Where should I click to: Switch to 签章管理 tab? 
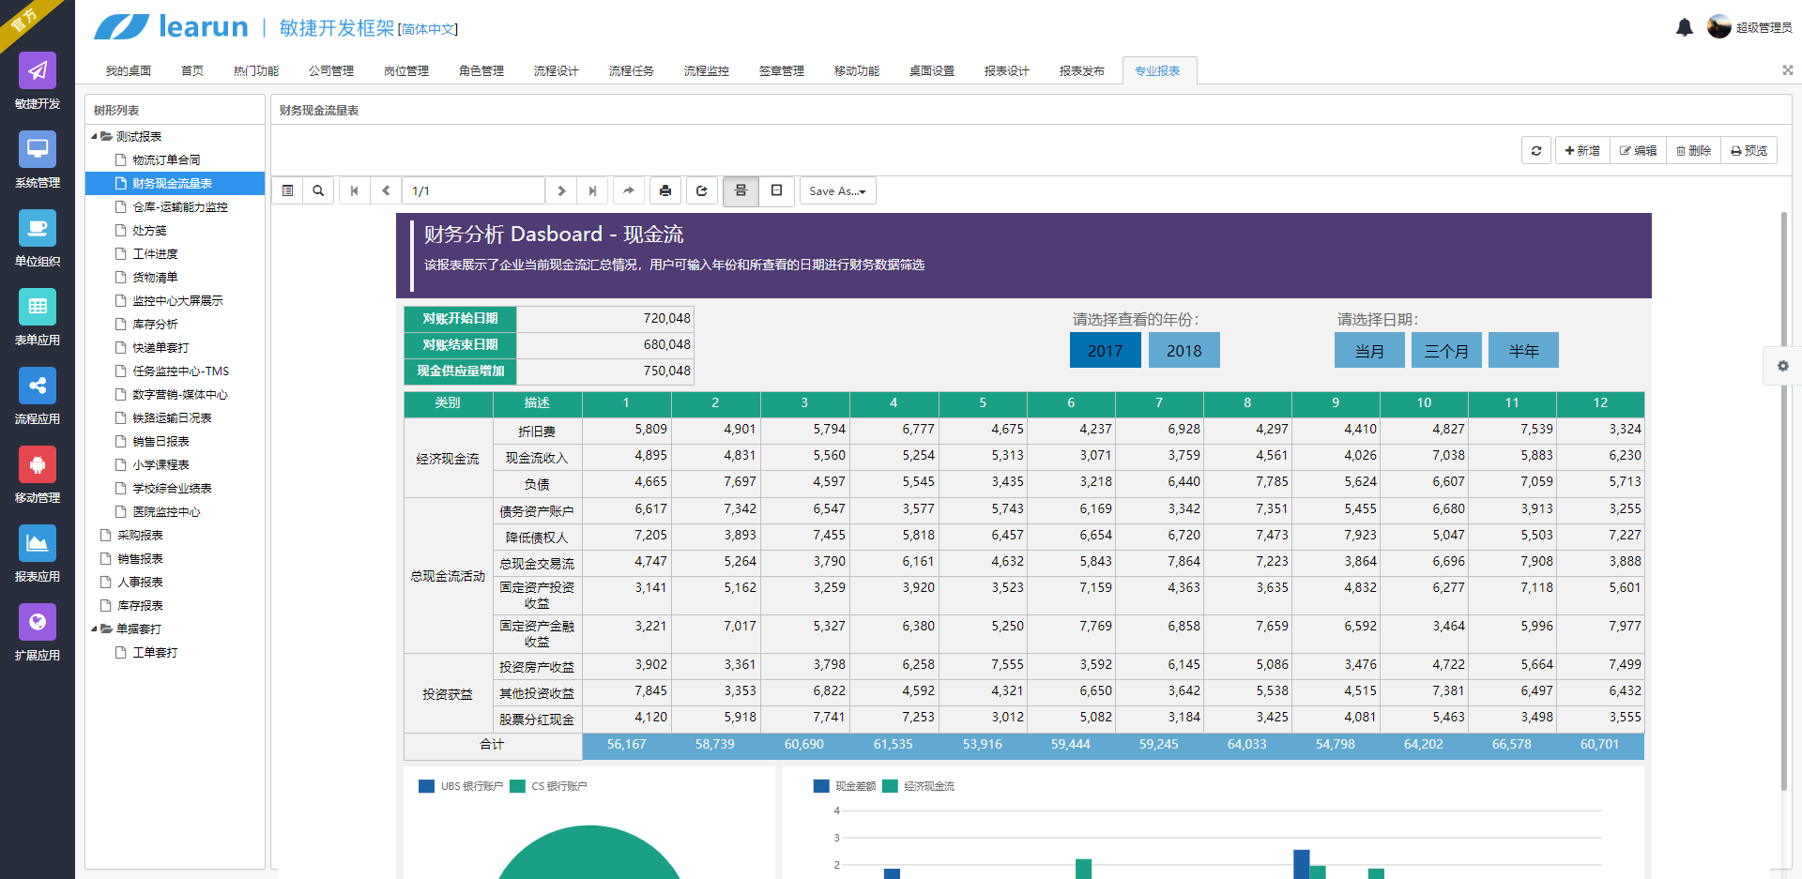(782, 70)
